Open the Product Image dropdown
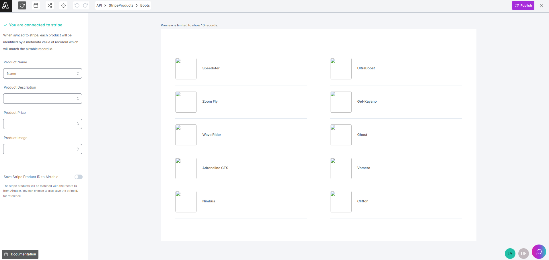 [42, 149]
